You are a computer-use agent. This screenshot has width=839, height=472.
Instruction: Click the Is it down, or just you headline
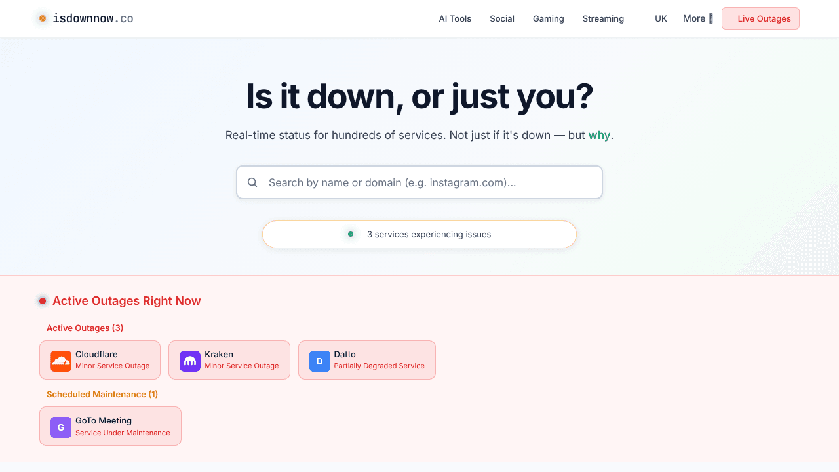pos(419,96)
